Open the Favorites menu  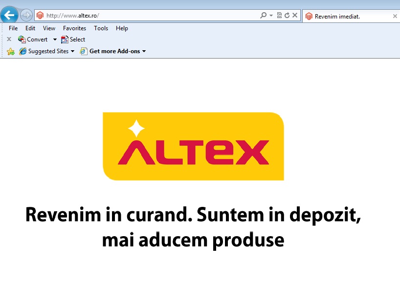click(74, 28)
